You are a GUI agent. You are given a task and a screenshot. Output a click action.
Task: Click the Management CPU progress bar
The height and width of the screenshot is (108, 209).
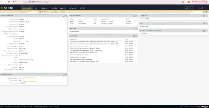pos(30,78)
